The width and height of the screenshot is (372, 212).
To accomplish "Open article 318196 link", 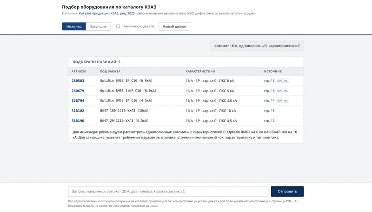I will pos(78,121).
